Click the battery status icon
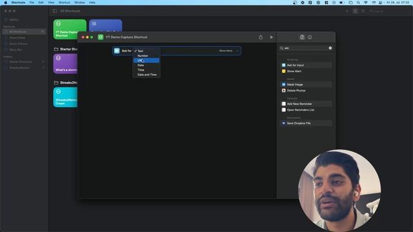 pos(342,3)
